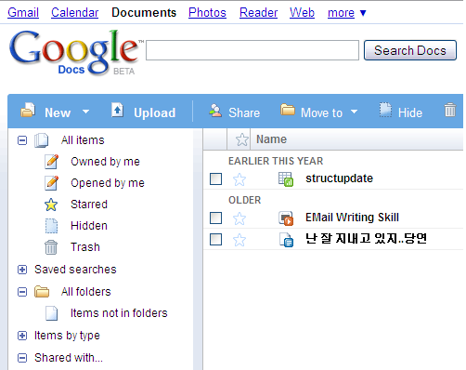
Task: Click the New document folder icon
Action: pos(28,110)
